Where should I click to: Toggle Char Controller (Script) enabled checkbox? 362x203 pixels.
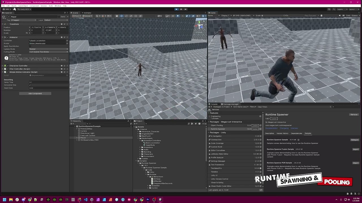click(x=8, y=69)
